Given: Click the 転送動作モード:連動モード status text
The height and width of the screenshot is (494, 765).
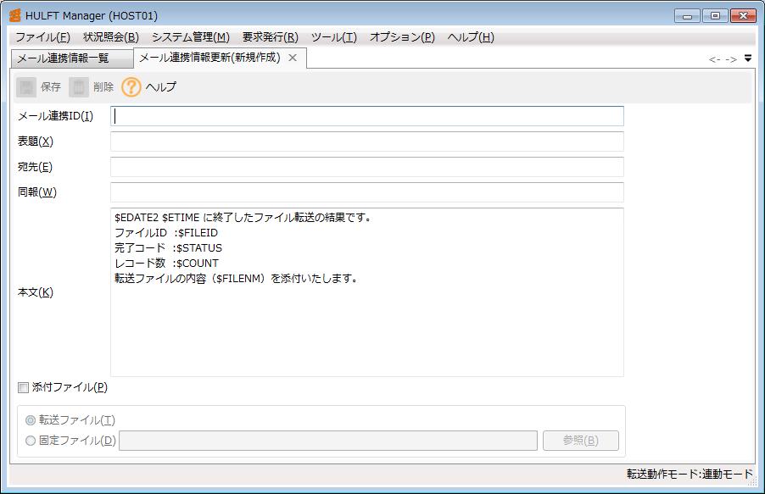Looking at the screenshot, I should click(x=690, y=474).
